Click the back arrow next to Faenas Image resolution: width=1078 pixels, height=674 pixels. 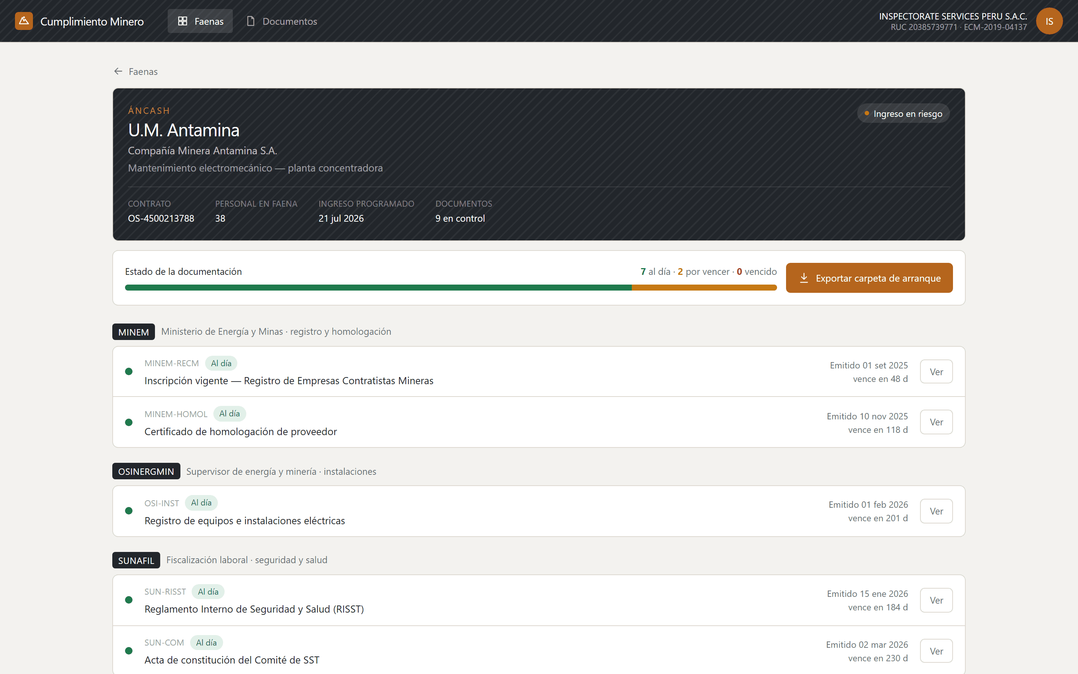[x=118, y=71]
